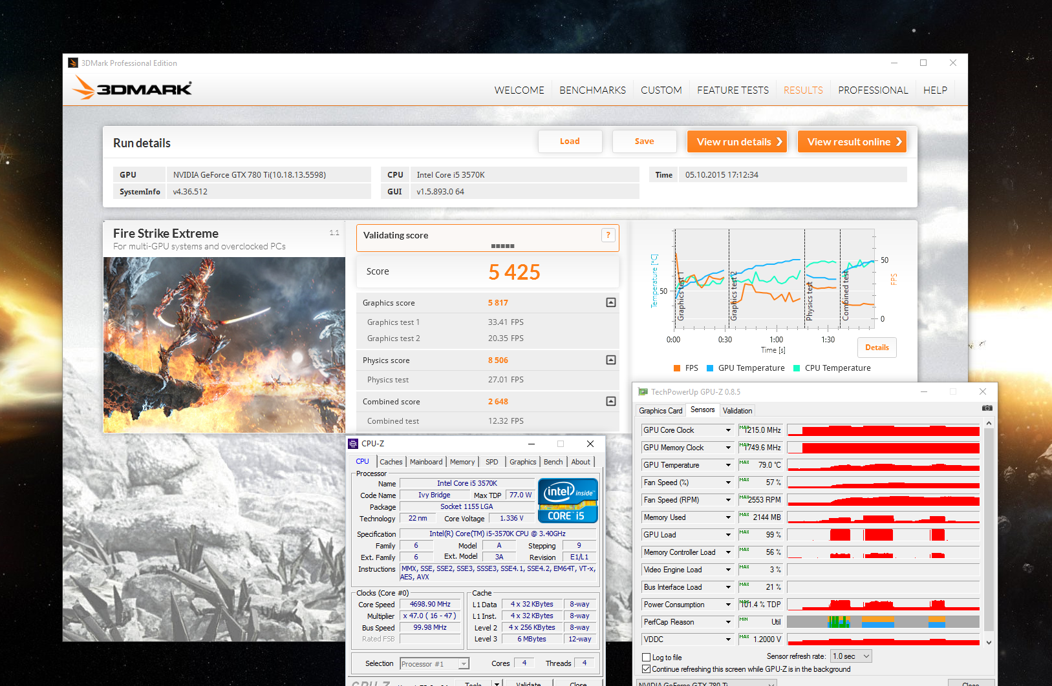Viewport: 1052px width, 686px height.
Task: Open the Memory Controller Load sensor dropdown
Action: click(728, 552)
